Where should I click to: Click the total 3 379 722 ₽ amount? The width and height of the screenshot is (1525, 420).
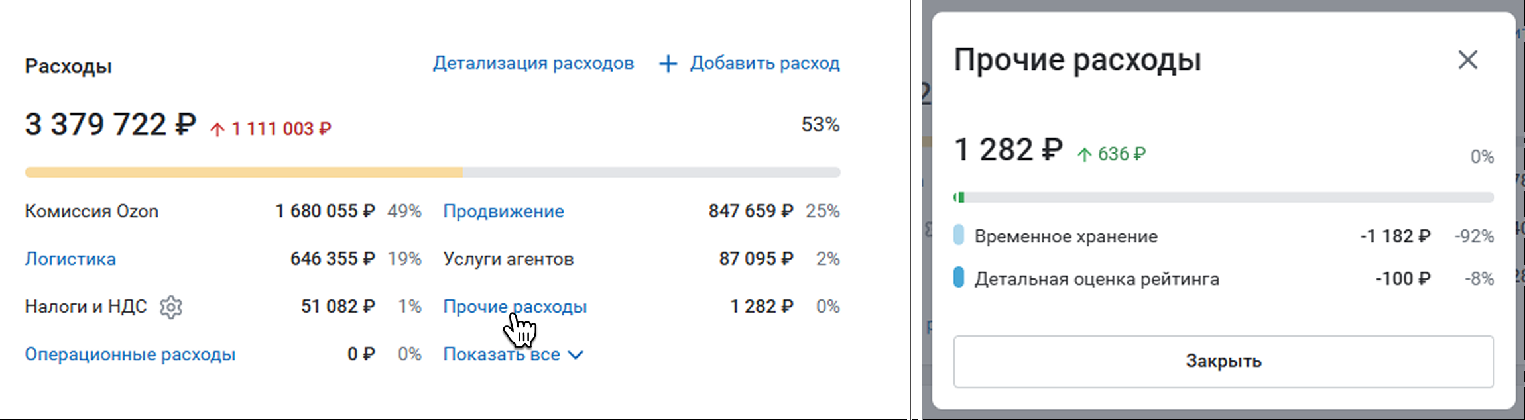110,125
